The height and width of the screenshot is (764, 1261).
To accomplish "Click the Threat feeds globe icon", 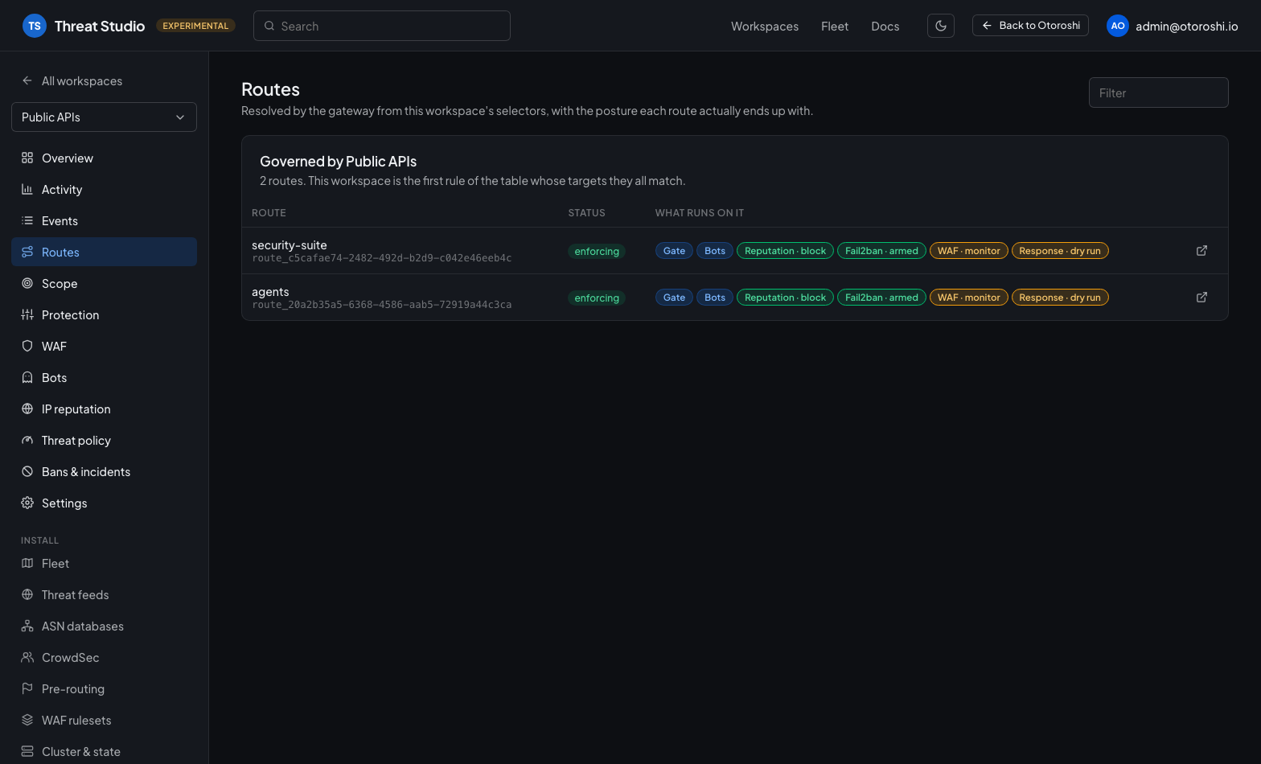I will [x=27, y=595].
